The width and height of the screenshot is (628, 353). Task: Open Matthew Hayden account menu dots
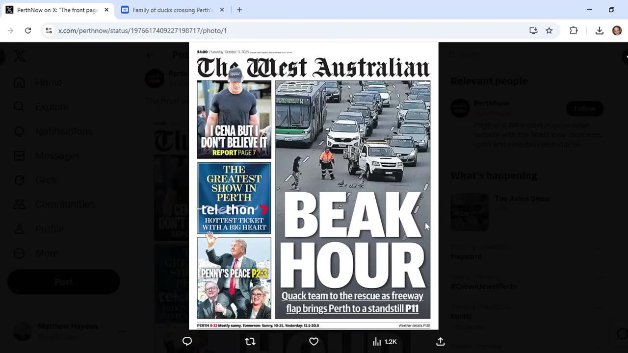122,331
